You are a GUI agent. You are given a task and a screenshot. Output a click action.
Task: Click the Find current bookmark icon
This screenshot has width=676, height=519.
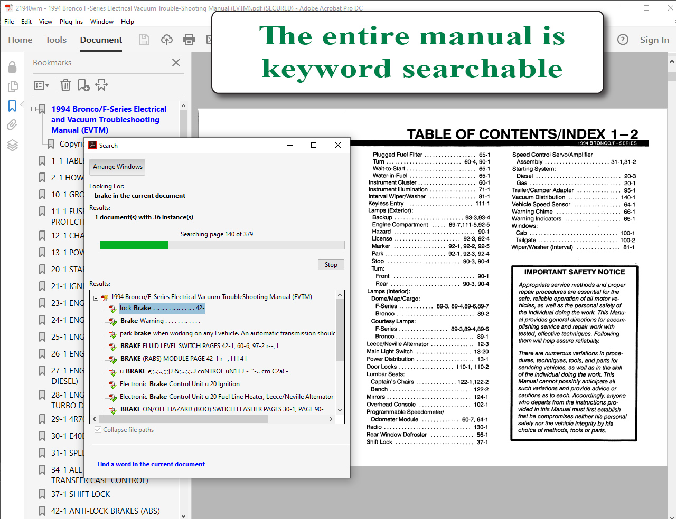101,85
